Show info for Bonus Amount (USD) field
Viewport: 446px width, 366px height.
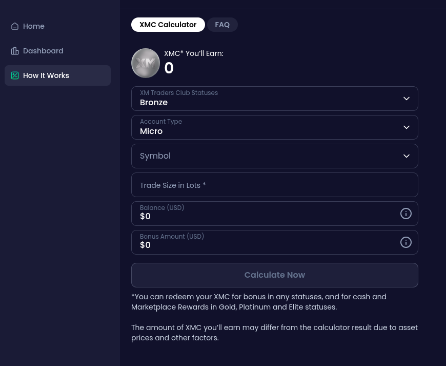pos(406,242)
